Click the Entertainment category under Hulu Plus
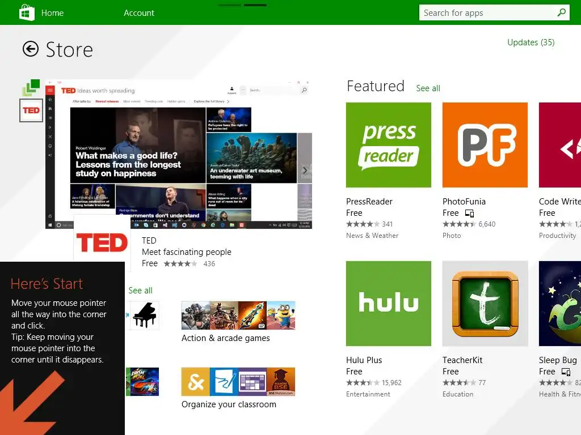Screen dimensions: 581x435 [368, 394]
